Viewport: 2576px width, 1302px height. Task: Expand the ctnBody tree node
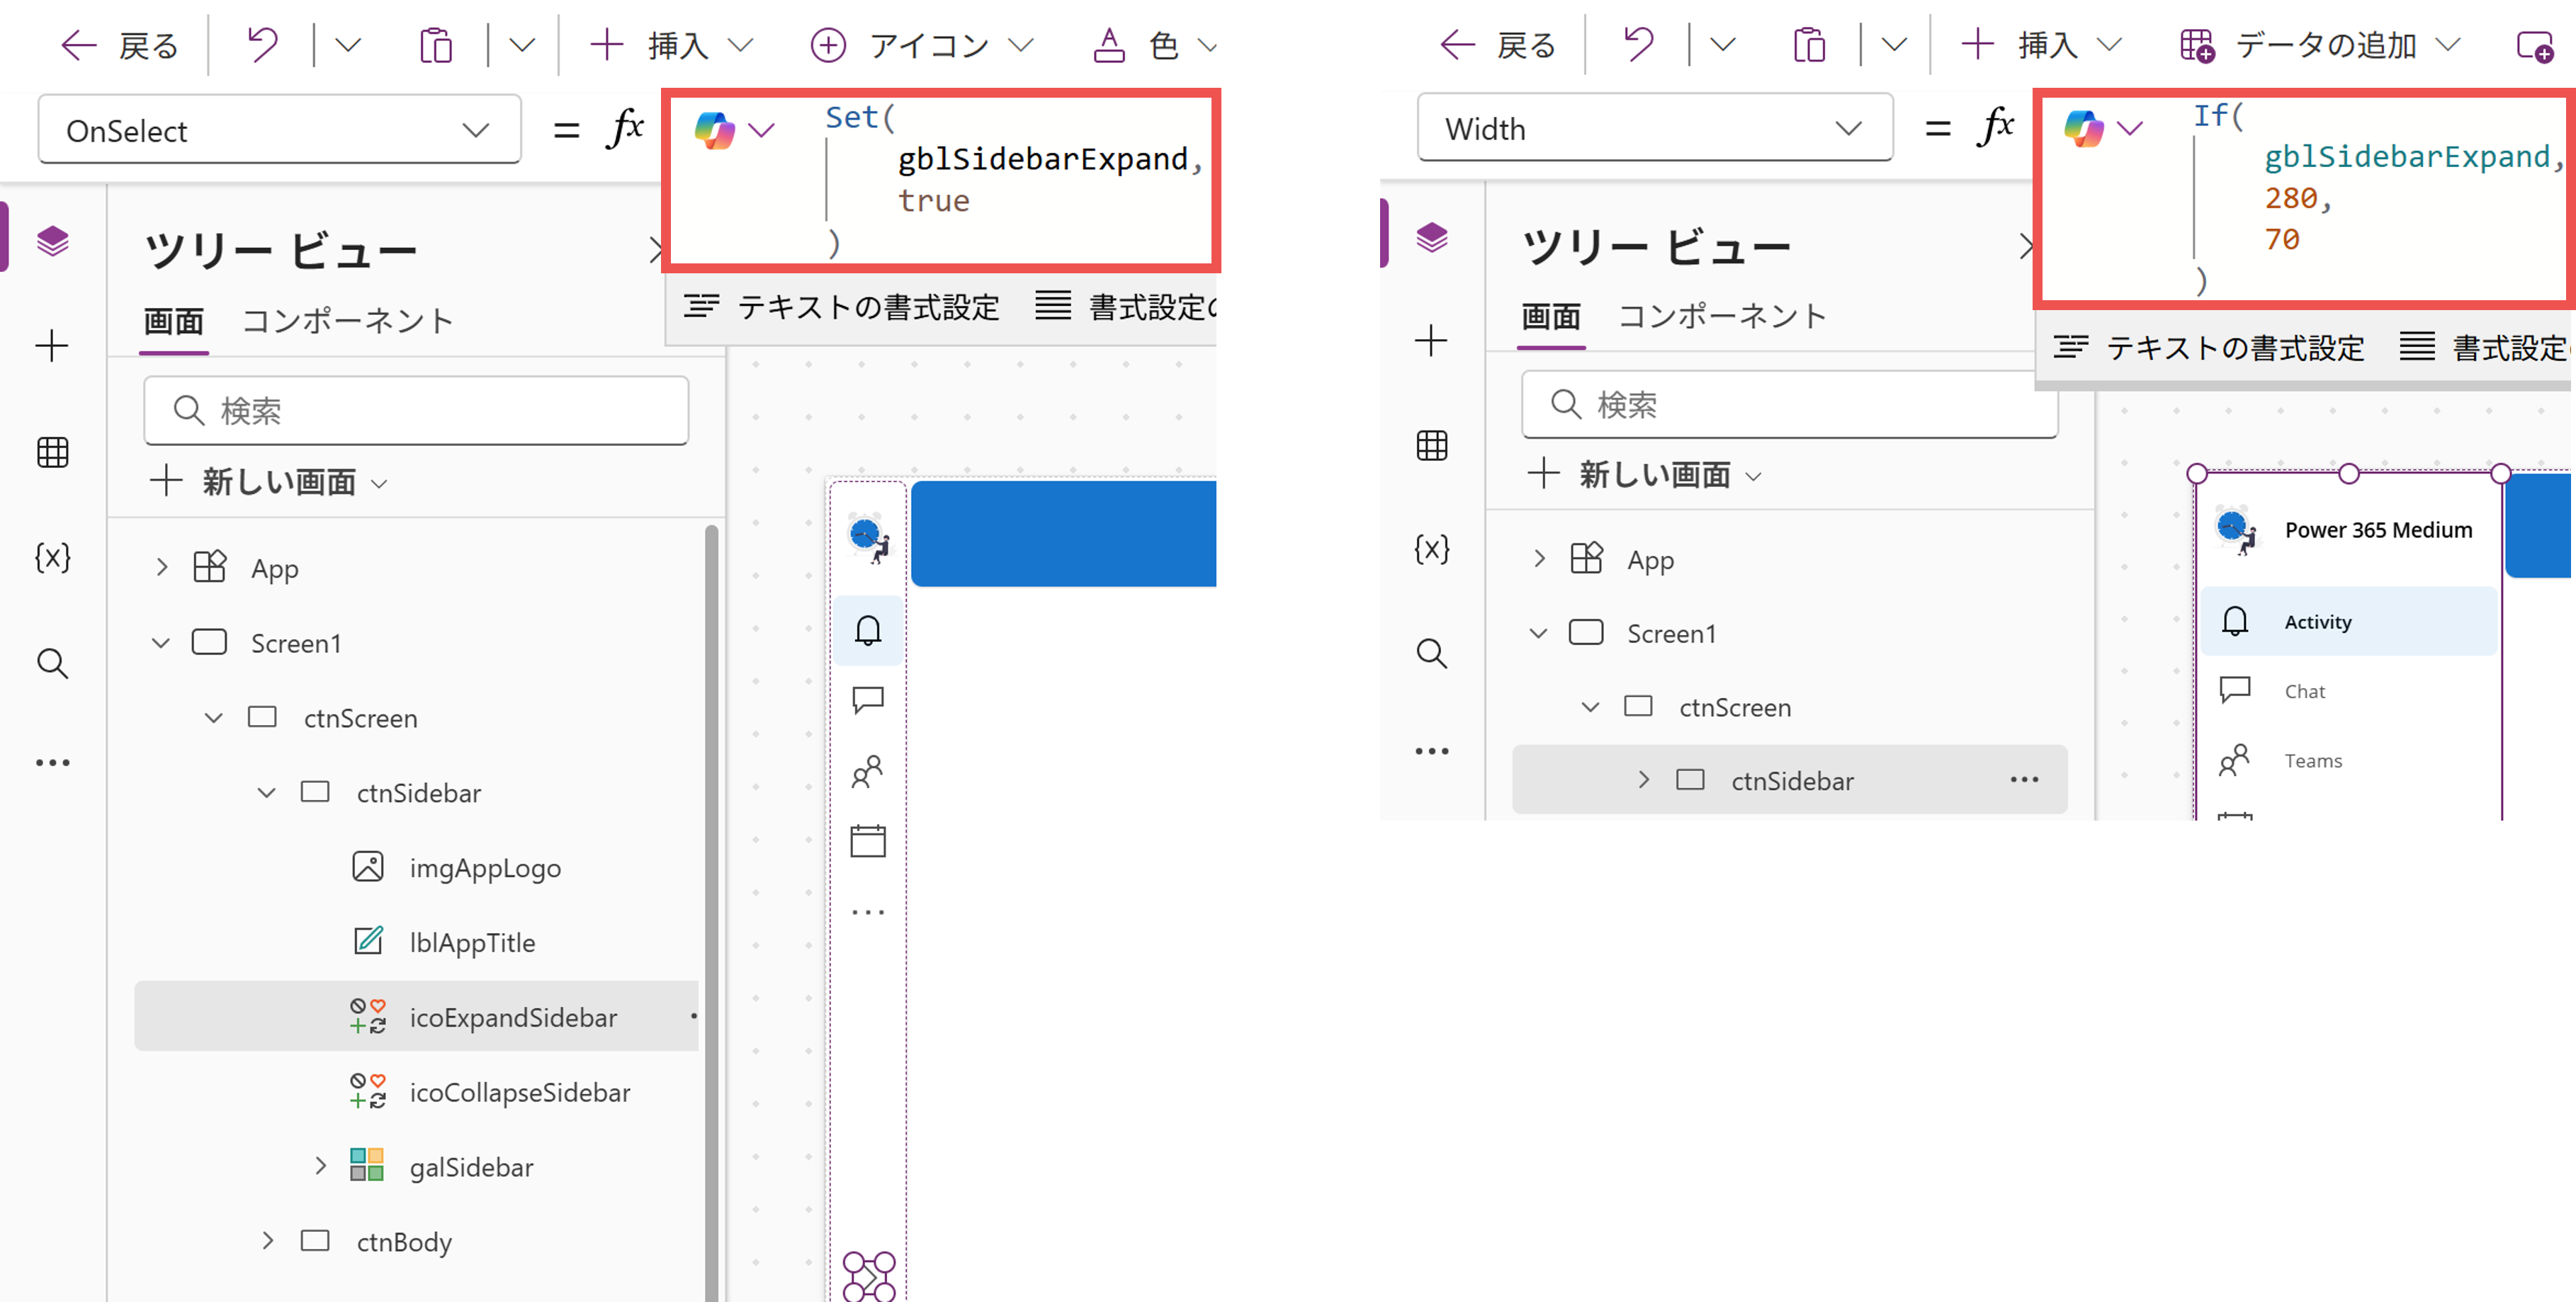point(267,1241)
